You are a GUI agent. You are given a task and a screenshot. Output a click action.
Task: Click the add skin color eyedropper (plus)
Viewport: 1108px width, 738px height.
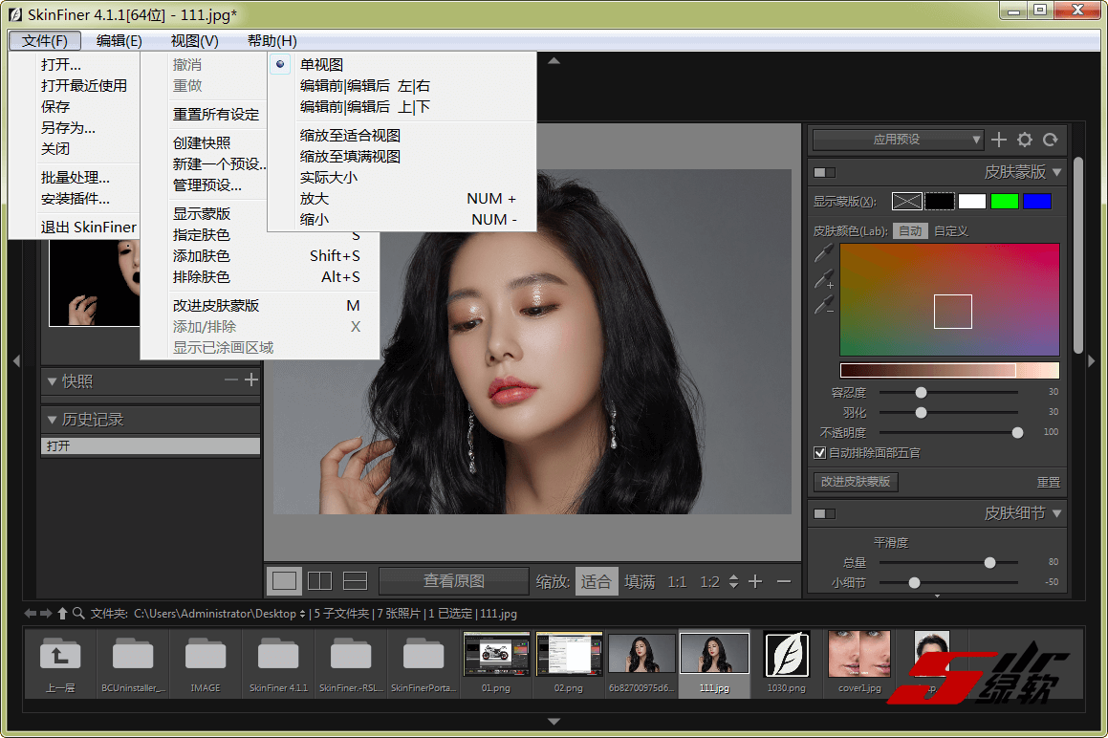click(823, 280)
